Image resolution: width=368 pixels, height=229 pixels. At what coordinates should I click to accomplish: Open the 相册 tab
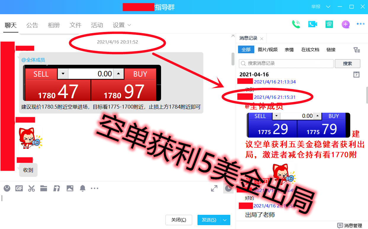[54, 25]
